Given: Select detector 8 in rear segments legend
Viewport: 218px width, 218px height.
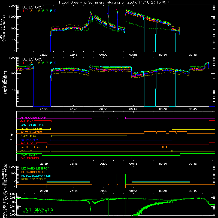Looking at the screenshot, I should [x=51, y=63].
